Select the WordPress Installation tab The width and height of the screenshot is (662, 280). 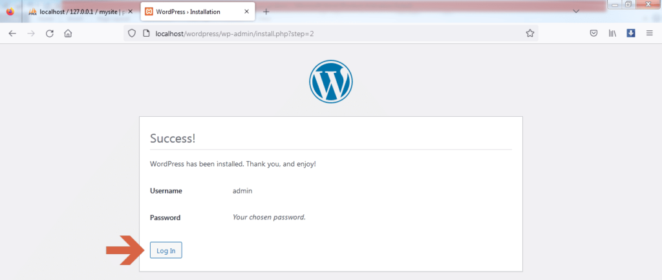(x=198, y=12)
